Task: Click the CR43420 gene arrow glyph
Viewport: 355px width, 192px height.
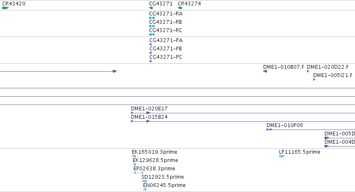Action: point(5,8)
